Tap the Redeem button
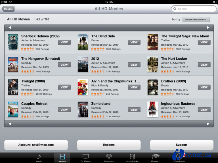 coord(109,145)
